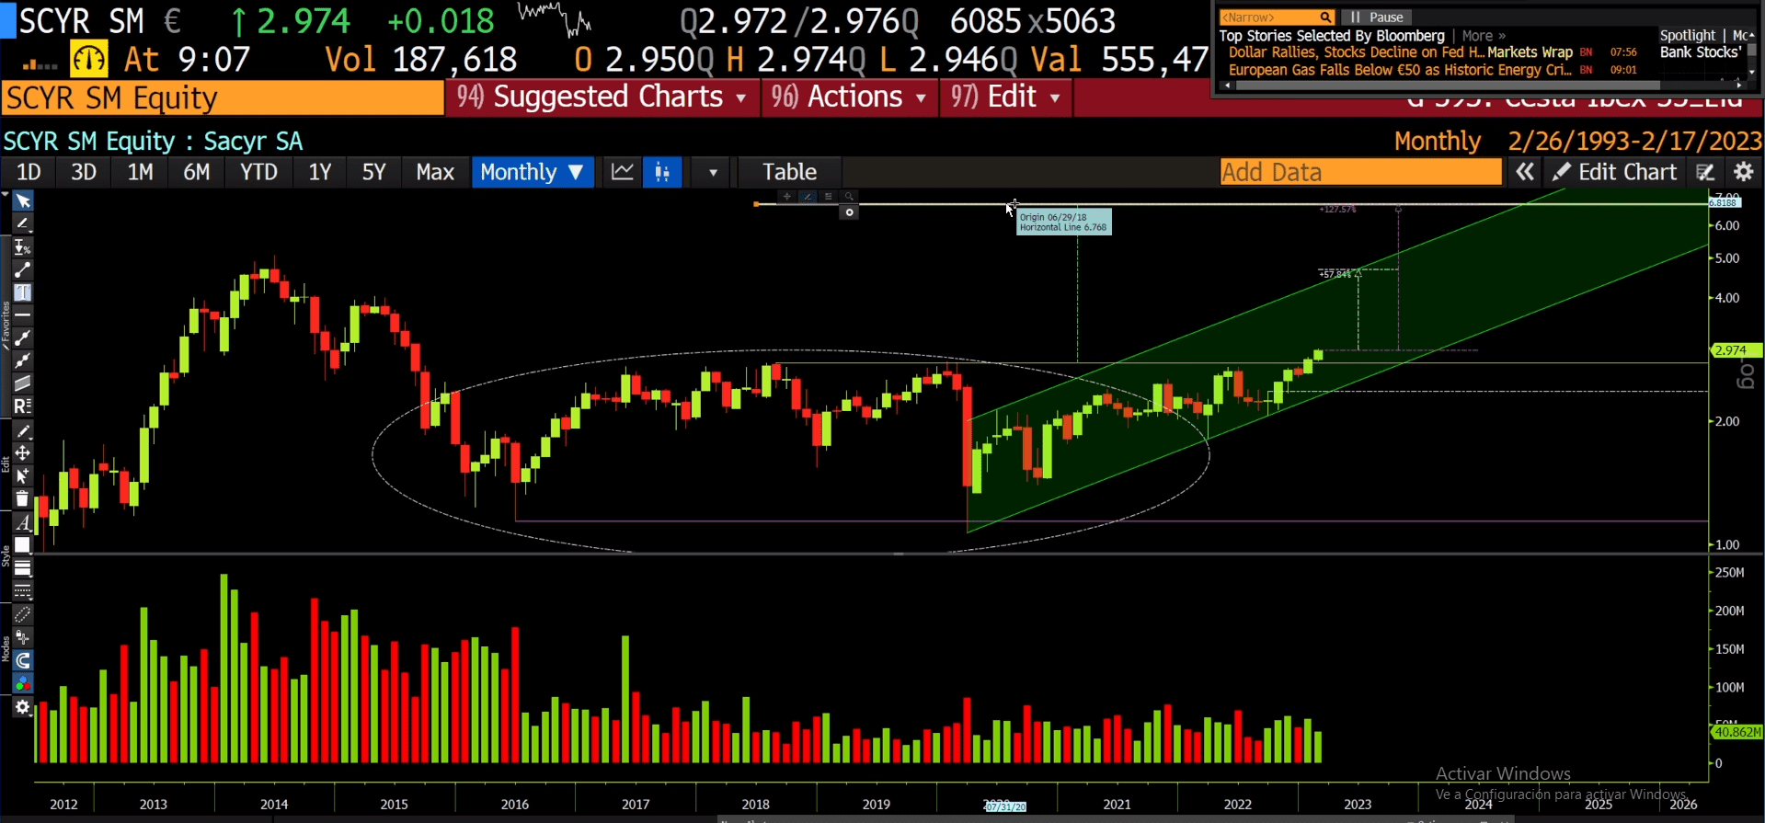Image resolution: width=1765 pixels, height=823 pixels.
Task: Switch to the YTD range tab
Action: click(258, 172)
